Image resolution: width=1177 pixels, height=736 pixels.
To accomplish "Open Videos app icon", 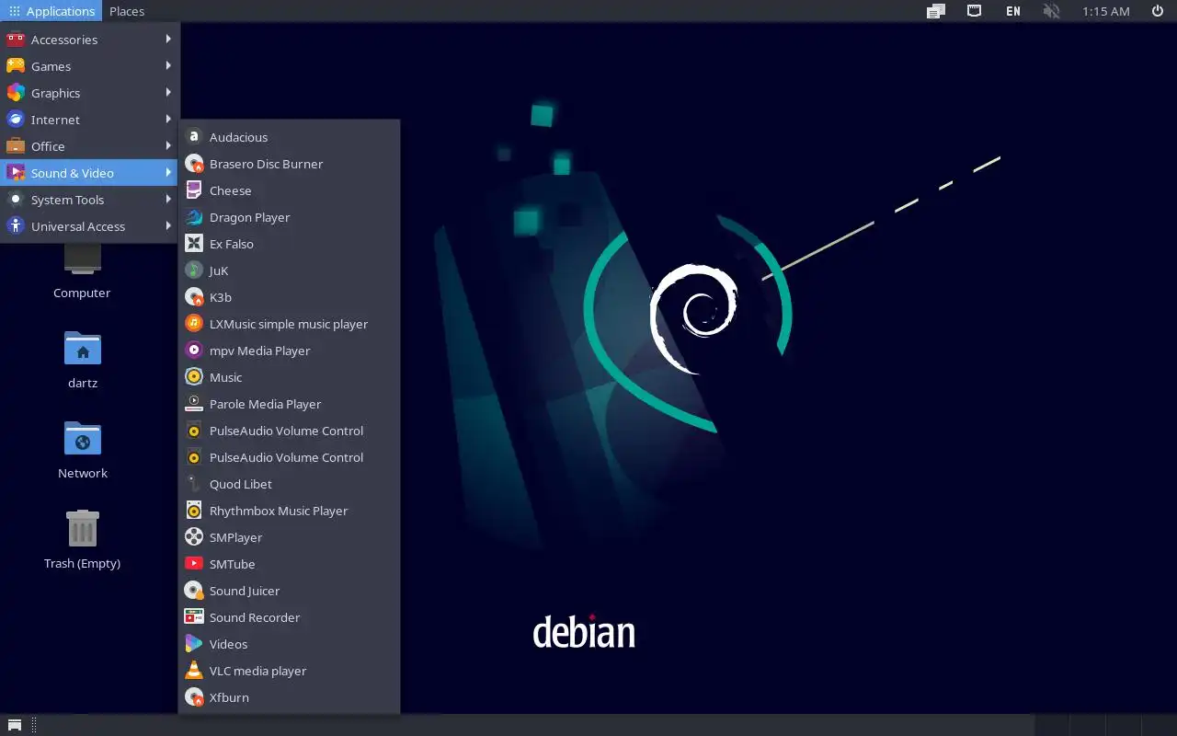I will tap(194, 644).
